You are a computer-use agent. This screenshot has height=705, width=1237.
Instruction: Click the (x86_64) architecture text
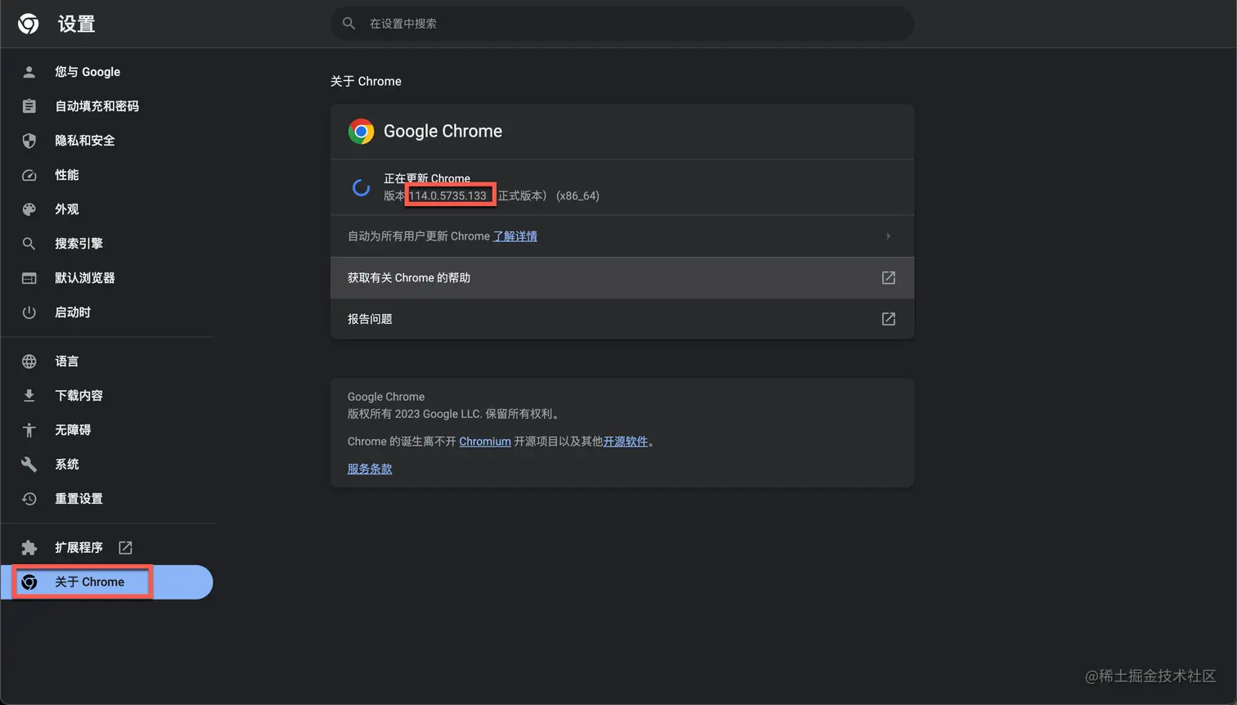click(x=578, y=196)
